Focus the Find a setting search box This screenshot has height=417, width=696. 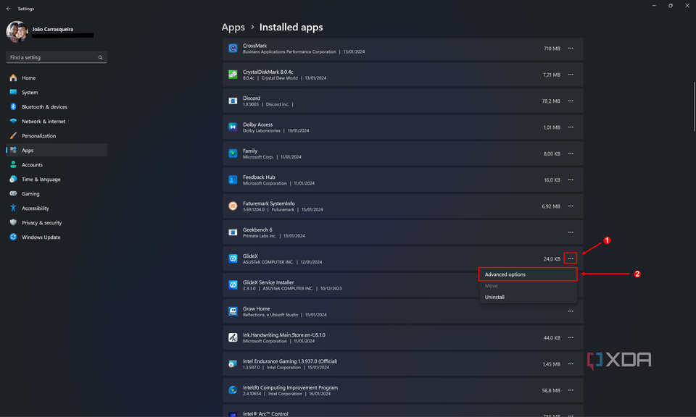[57, 57]
